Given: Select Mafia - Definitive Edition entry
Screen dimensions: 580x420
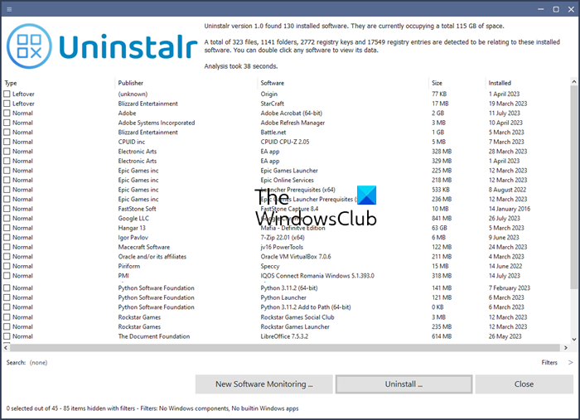Looking at the screenshot, I should (292, 228).
